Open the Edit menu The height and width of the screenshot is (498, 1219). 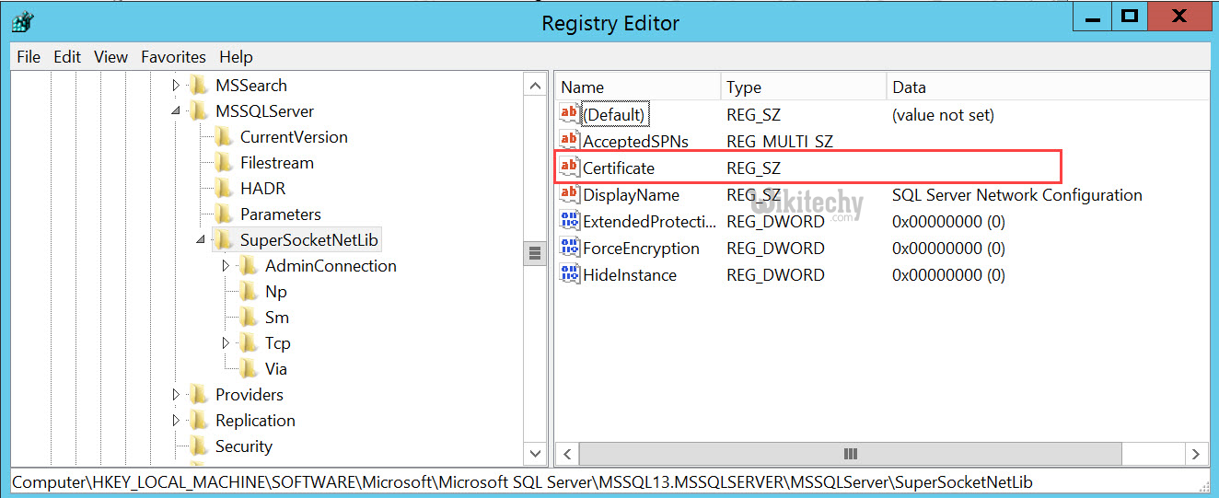[x=67, y=57]
